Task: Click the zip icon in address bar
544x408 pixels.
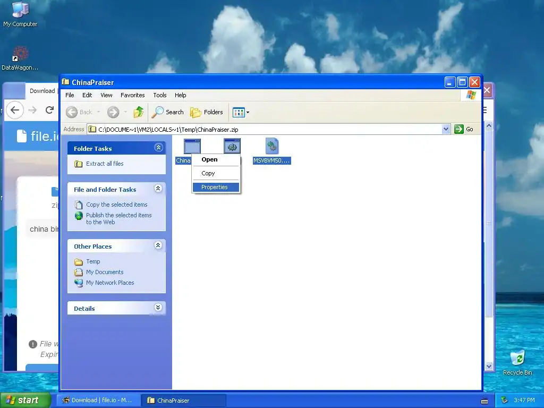Action: (92, 130)
